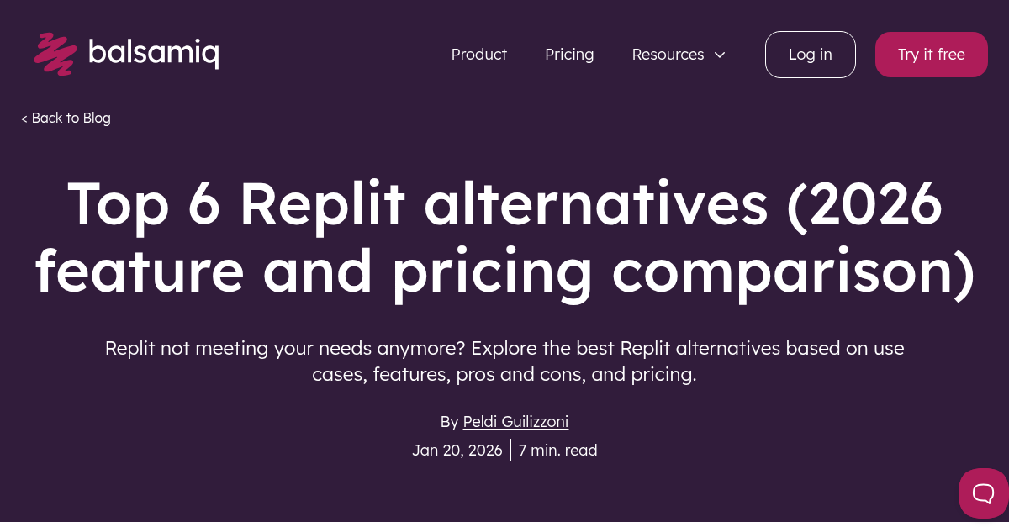Image resolution: width=1009 pixels, height=527 pixels.
Task: Click the 'Replit not meeting your needs' subtitle
Action: [x=504, y=348]
